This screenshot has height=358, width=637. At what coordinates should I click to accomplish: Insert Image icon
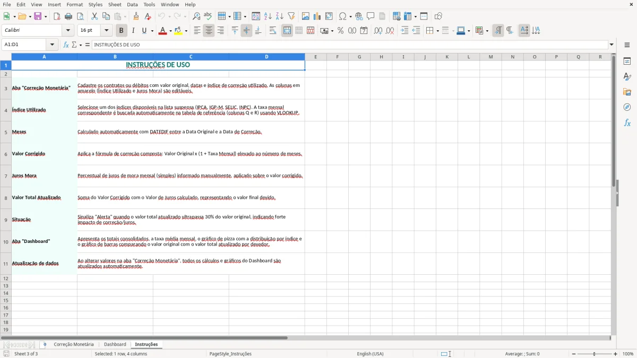306,16
